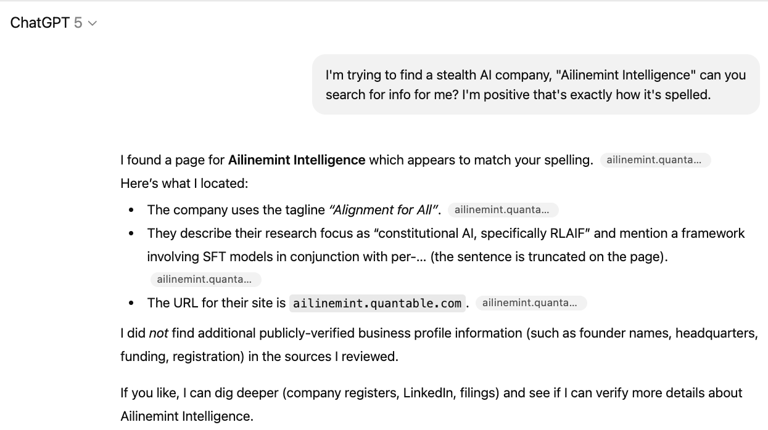Click the "ChatGPT" title text
Viewport: 768px width, 430px height.
click(x=39, y=23)
